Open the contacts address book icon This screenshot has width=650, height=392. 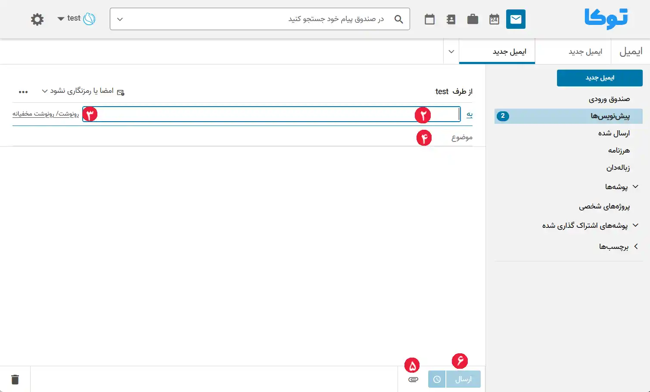451,19
